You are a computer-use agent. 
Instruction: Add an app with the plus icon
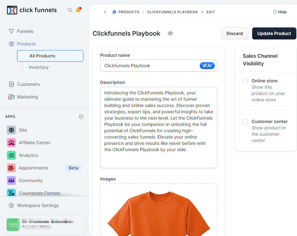coord(81,117)
